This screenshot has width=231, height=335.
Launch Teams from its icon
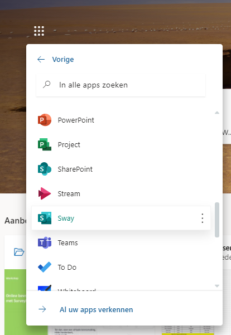point(45,242)
